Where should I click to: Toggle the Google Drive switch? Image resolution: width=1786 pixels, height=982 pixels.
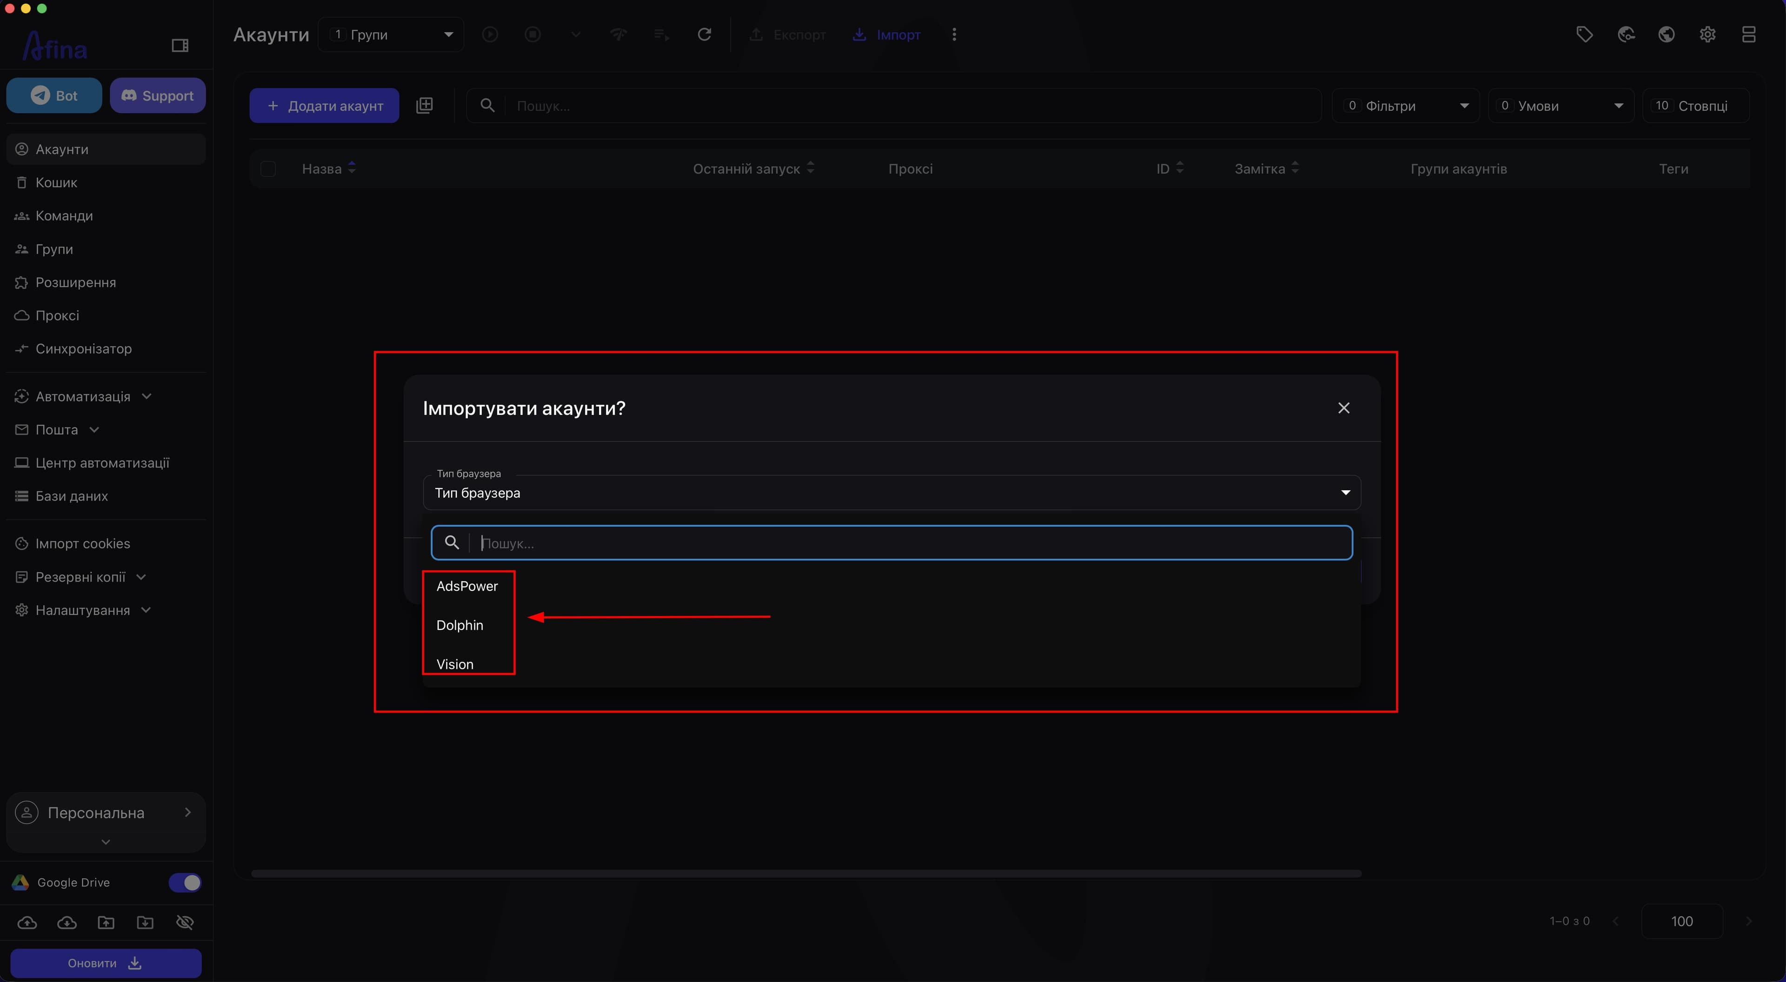coord(185,882)
